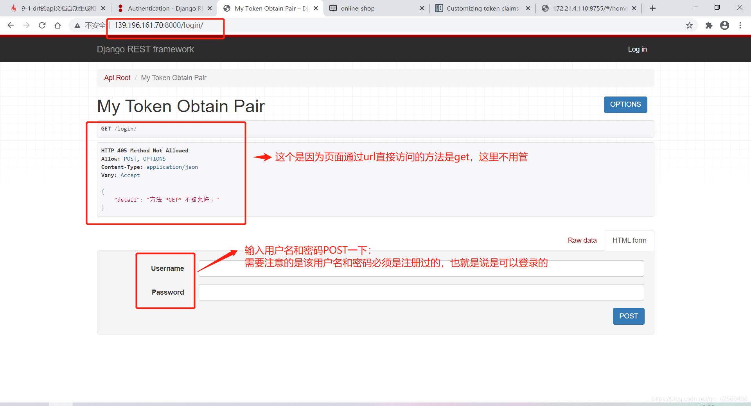The image size is (751, 406).
Task: Click the Vary: Accept header line
Action: point(120,175)
